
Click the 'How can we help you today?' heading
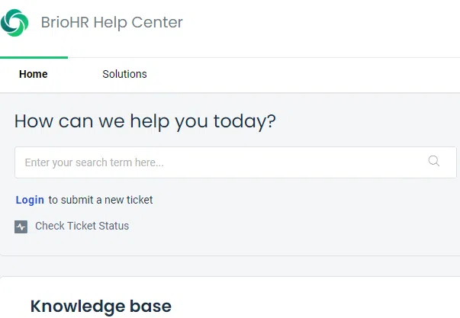coord(145,121)
